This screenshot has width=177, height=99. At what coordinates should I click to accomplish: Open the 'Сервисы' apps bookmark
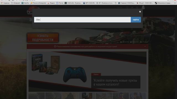coord(5,3)
